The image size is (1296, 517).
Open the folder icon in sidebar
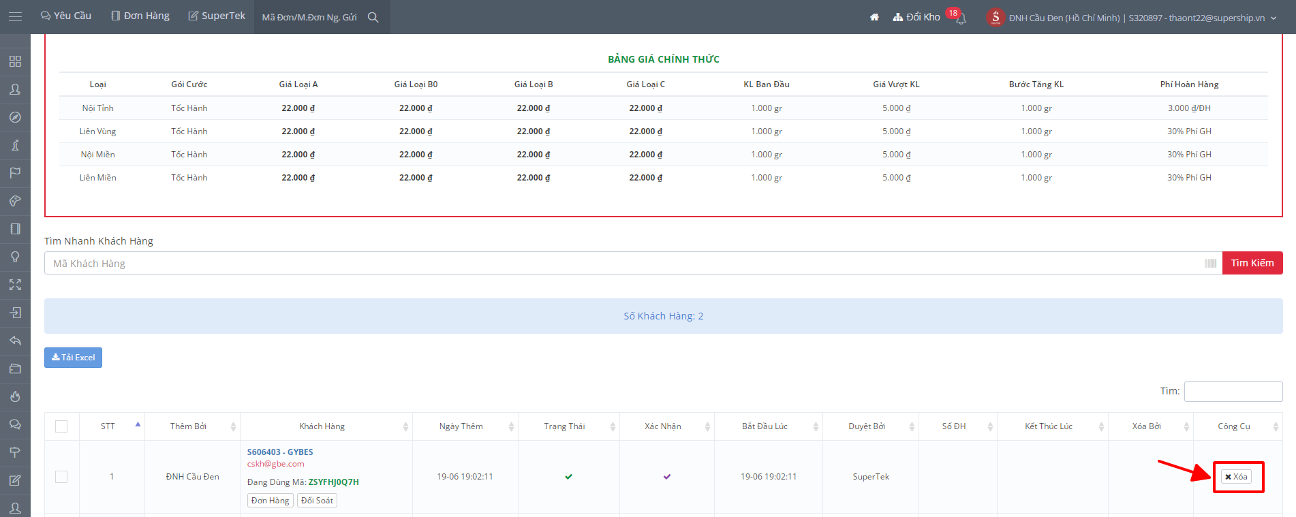(x=15, y=369)
